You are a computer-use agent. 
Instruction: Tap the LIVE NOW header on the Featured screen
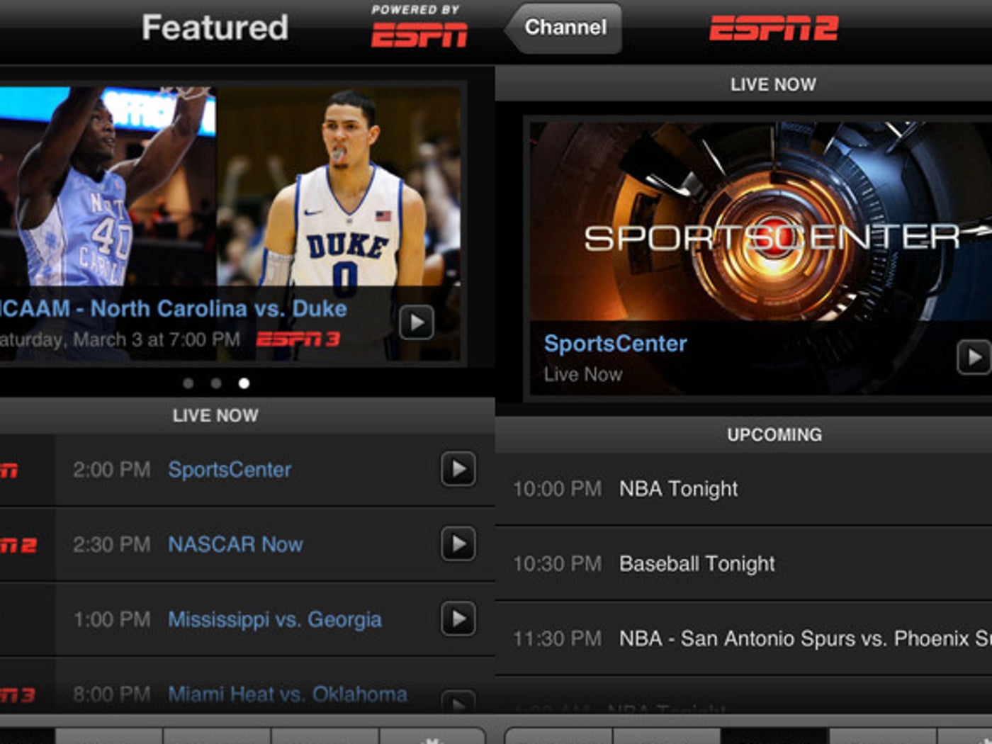pyautogui.click(x=215, y=416)
